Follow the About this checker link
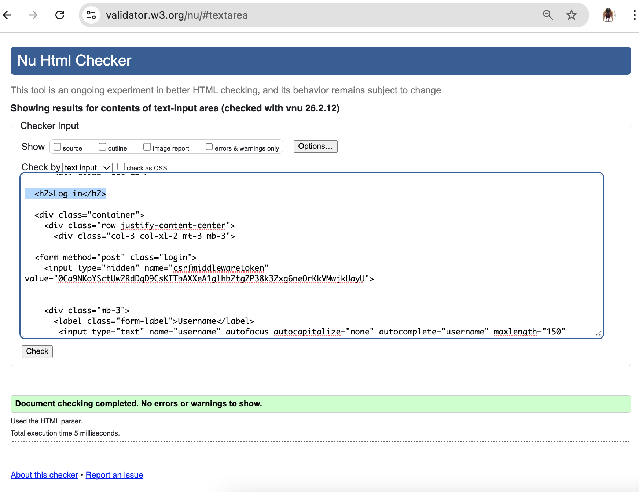This screenshot has height=492, width=639. coord(44,475)
